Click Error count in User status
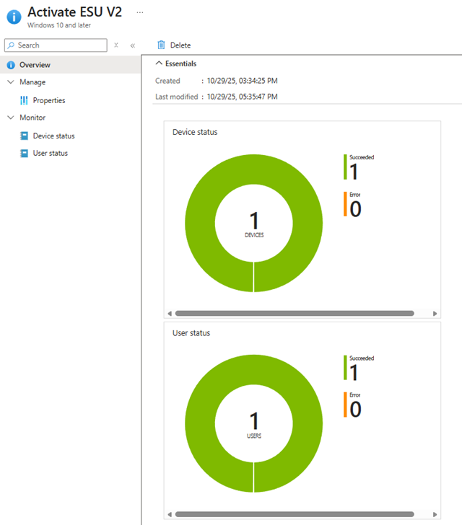This screenshot has height=525, width=462. pyautogui.click(x=355, y=409)
